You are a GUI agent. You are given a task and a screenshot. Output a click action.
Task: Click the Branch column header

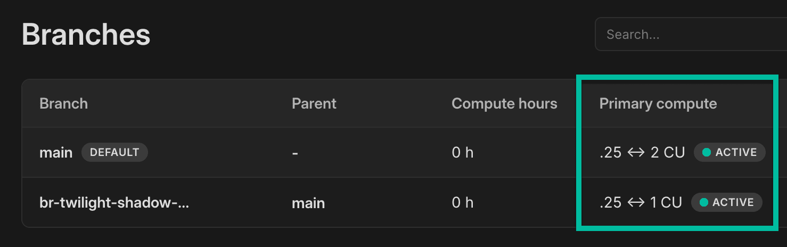tap(63, 103)
